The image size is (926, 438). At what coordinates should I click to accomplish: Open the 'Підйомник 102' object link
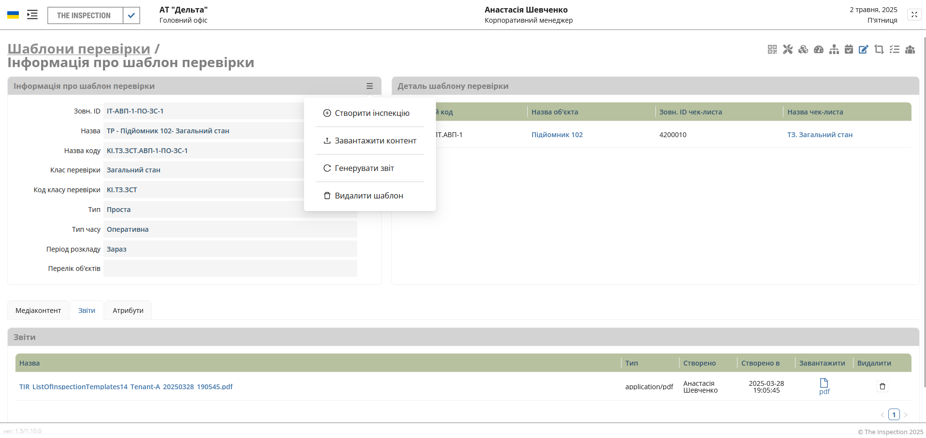(557, 135)
